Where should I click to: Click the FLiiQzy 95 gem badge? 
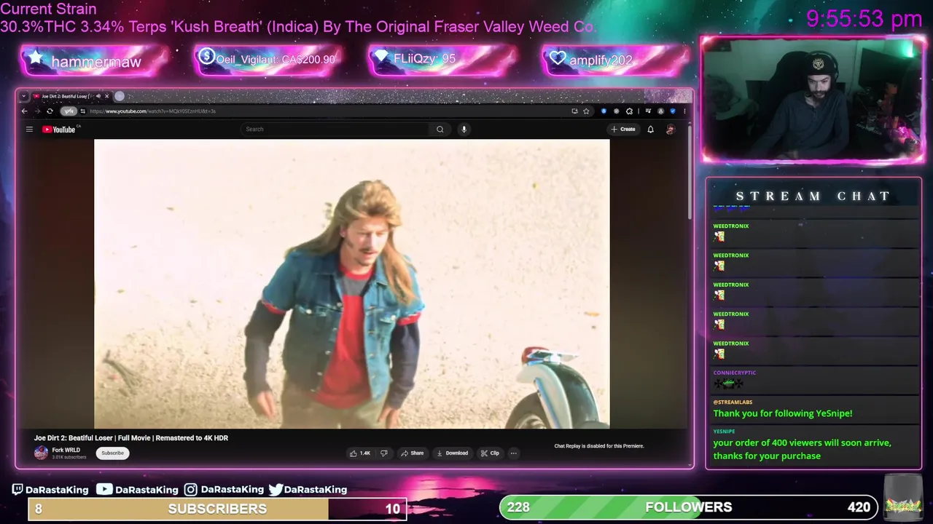click(x=443, y=60)
